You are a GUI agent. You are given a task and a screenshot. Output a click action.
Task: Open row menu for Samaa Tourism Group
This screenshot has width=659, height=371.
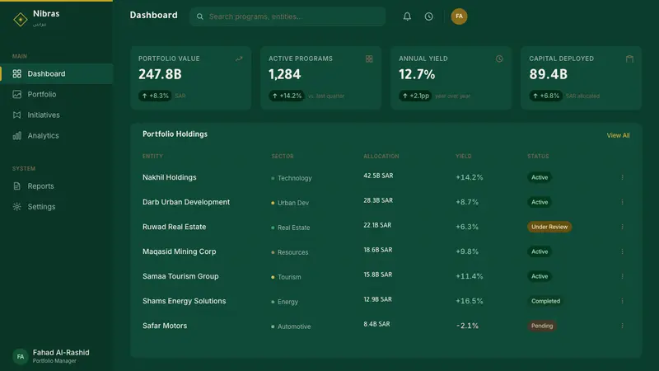pyautogui.click(x=623, y=276)
